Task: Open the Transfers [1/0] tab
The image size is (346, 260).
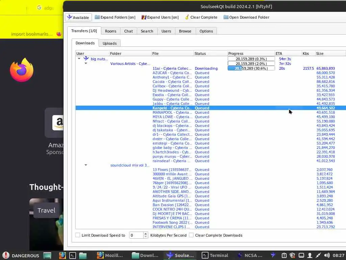Action: coord(84,31)
